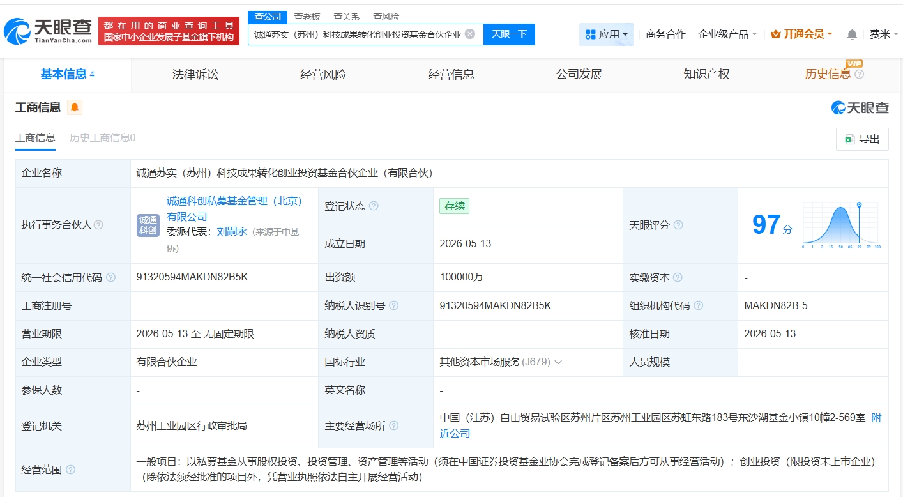Open the 商务合作 link

coord(666,34)
